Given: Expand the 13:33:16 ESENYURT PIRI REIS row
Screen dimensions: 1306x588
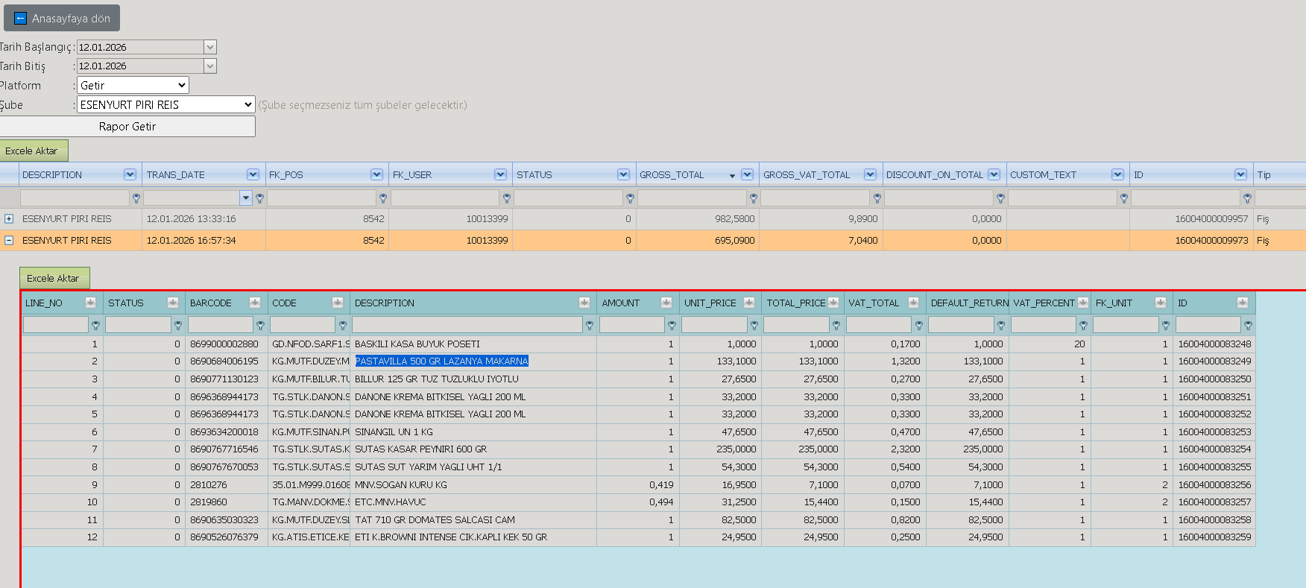Looking at the screenshot, I should coord(9,219).
